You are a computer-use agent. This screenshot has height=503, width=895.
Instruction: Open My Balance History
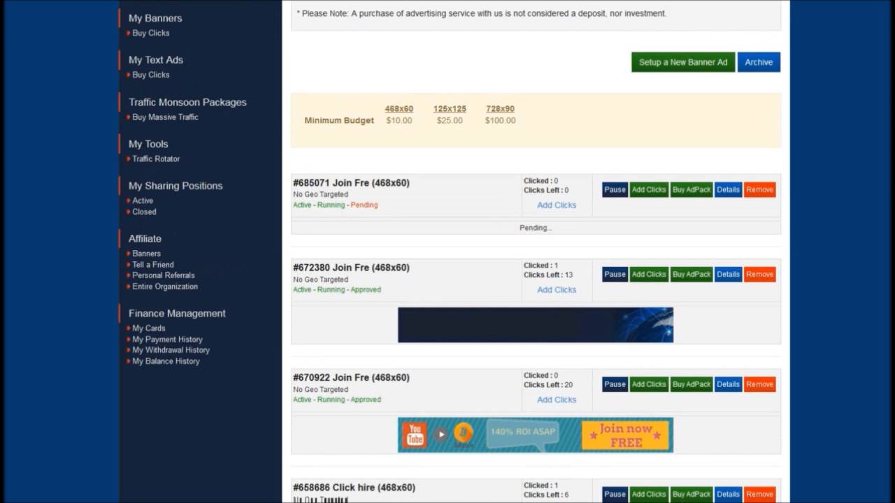click(x=166, y=361)
